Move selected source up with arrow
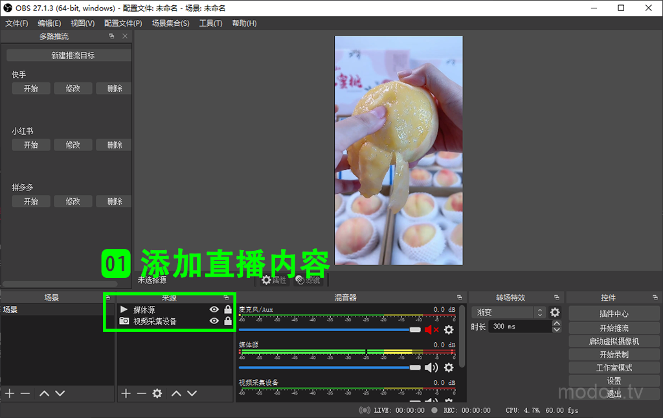The height and width of the screenshot is (418, 663). (x=176, y=393)
